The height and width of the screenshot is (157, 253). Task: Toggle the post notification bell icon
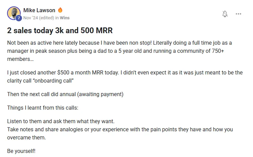[225, 14]
